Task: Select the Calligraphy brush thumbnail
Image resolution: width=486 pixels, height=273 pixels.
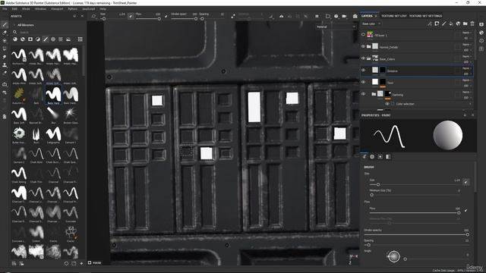Action: click(x=53, y=135)
